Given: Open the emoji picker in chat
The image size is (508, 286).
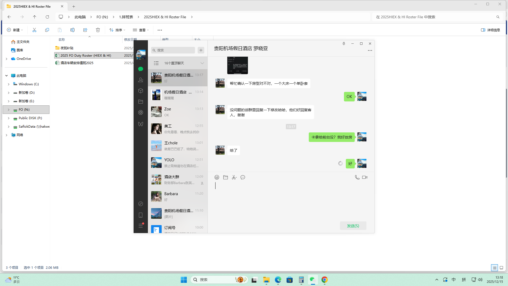Looking at the screenshot, I should pyautogui.click(x=217, y=177).
